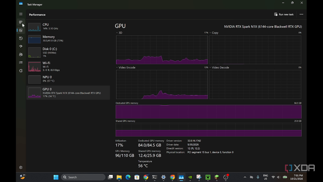The image size is (323, 182).
Task: Open Task Manager settings gear
Action: click(21, 167)
